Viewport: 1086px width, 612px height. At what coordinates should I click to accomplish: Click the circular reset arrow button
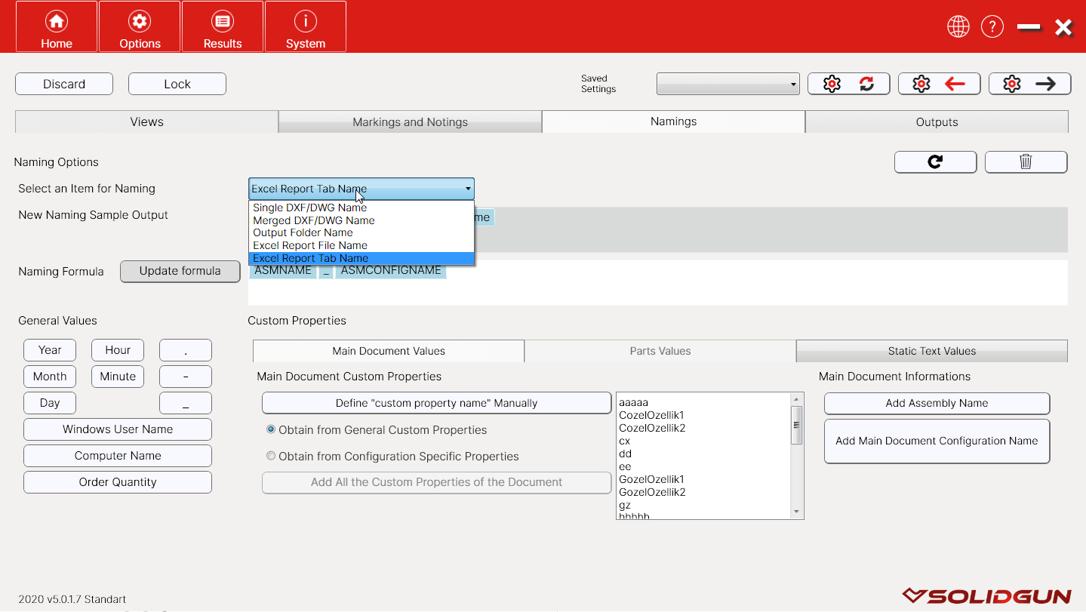point(935,161)
